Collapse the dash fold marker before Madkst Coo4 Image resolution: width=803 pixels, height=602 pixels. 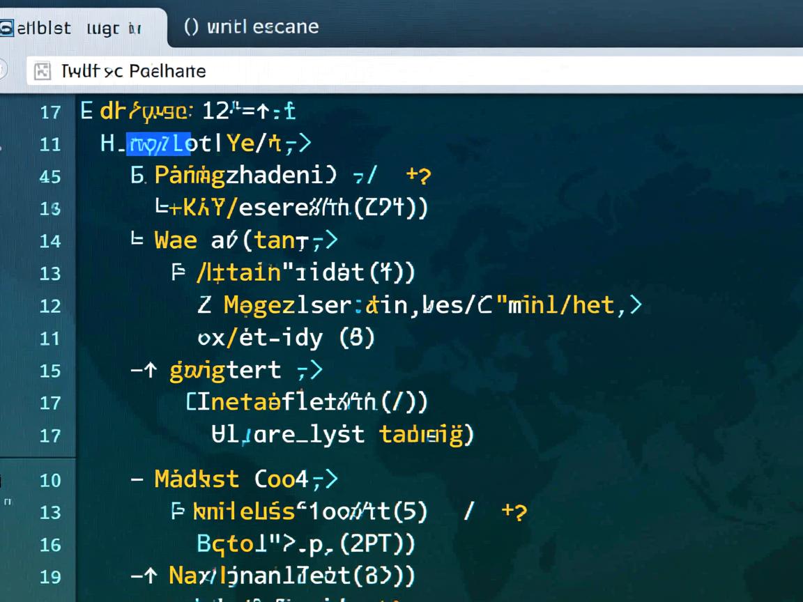(x=137, y=479)
